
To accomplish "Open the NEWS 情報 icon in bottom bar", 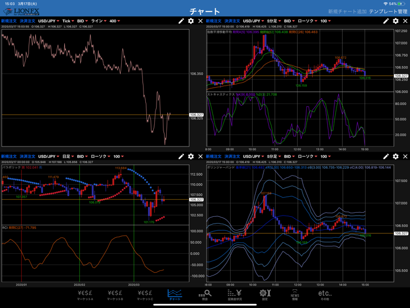I will [x=294, y=294].
